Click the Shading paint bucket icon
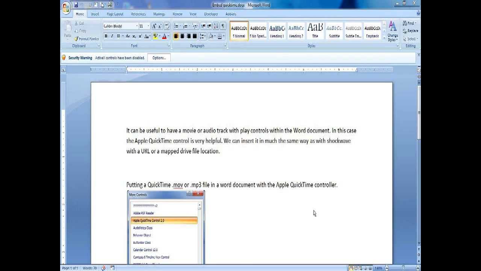 [210, 36]
